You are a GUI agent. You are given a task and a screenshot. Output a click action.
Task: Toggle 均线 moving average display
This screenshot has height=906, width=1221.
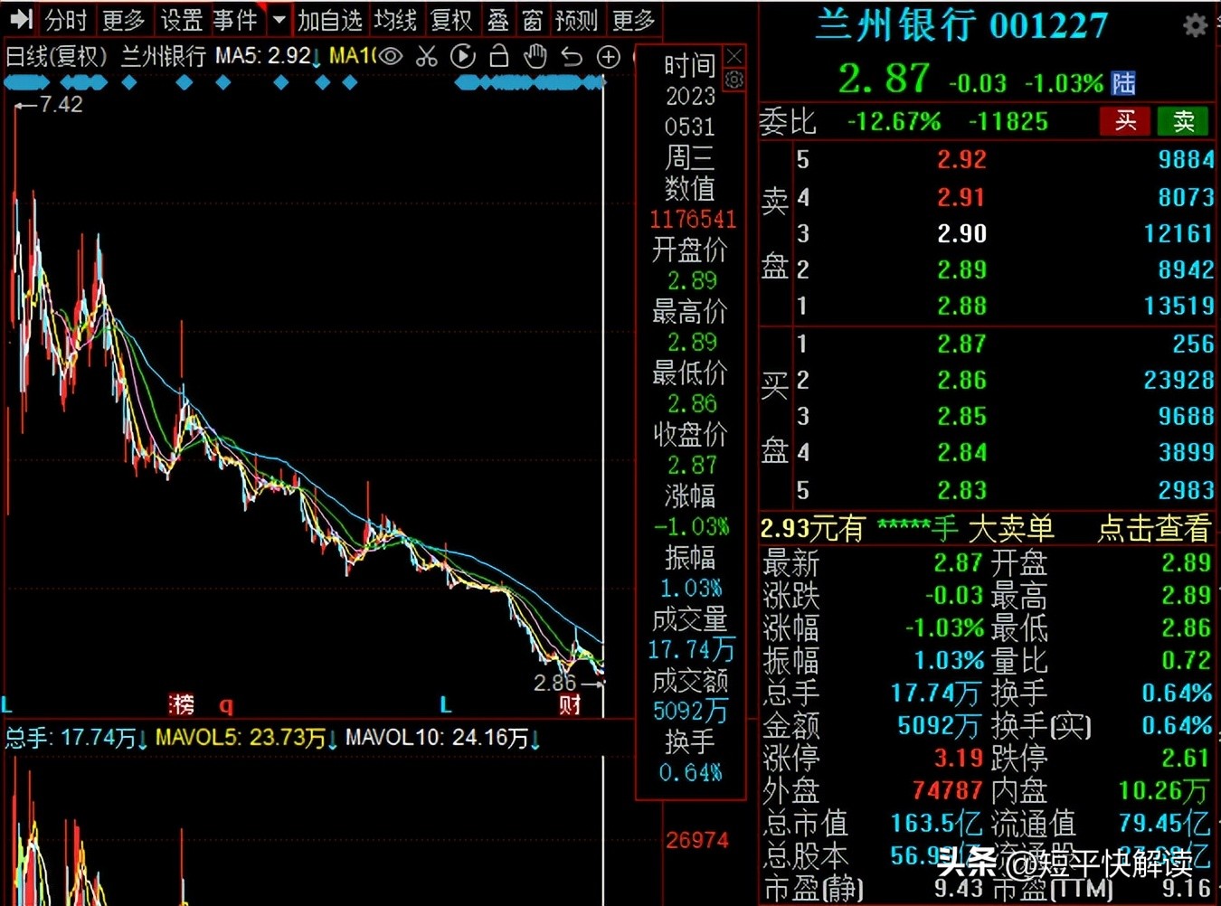395,18
